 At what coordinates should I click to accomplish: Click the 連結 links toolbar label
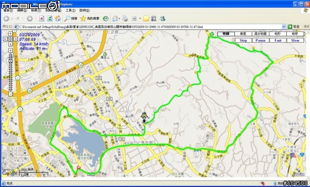click(306, 27)
